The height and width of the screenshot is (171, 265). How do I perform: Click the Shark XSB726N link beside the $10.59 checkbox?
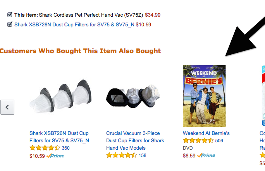tap(74, 24)
